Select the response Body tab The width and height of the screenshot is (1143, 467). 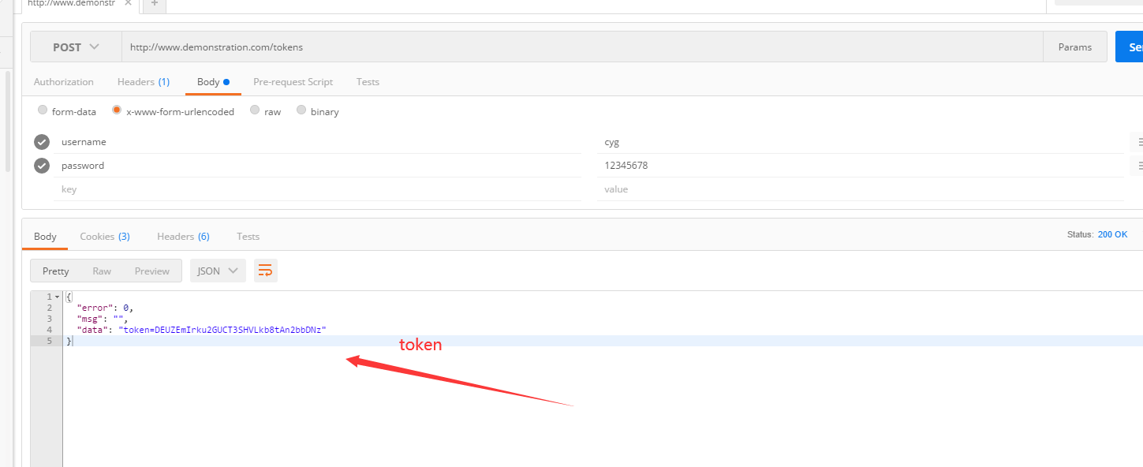point(45,236)
